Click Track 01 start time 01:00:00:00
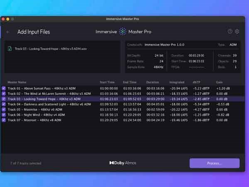Screen dimensions: 249x187 [109, 89]
